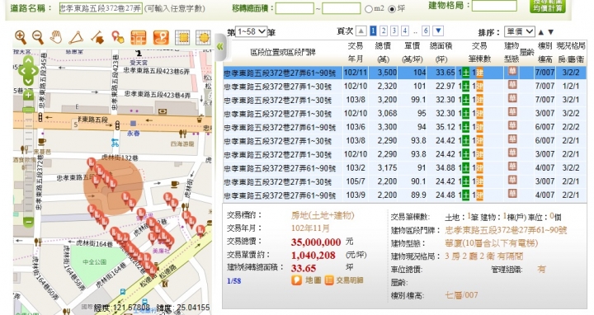Click the road name input field

coord(101,8)
